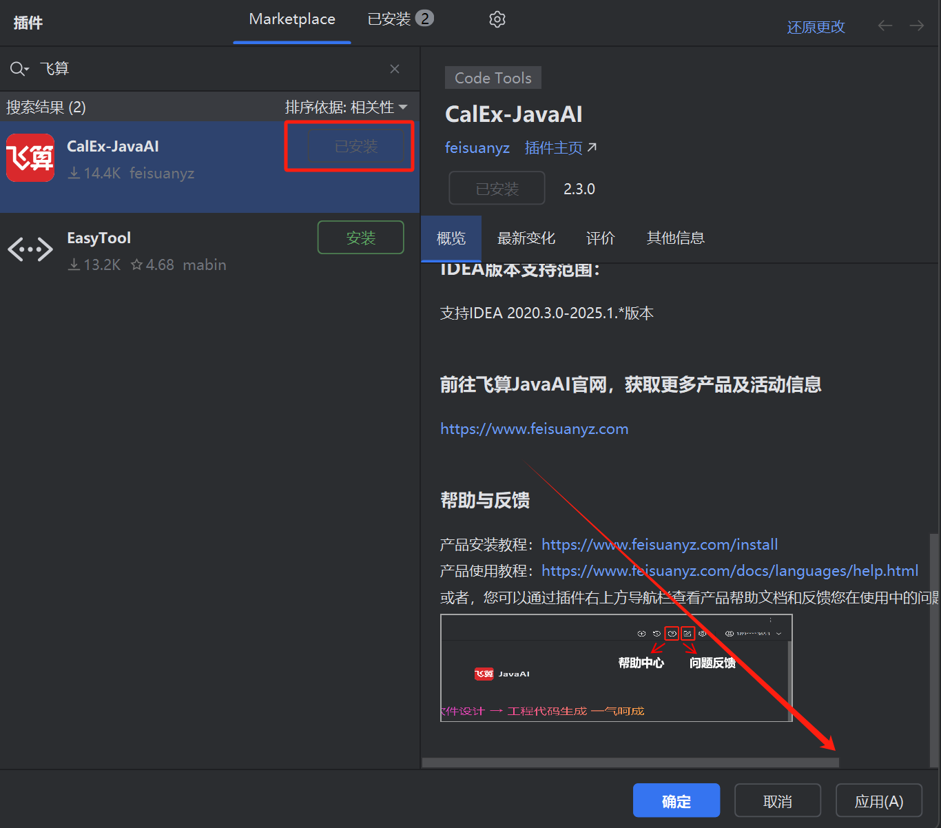Click 已安装 button beside version 2.3.0

[497, 189]
